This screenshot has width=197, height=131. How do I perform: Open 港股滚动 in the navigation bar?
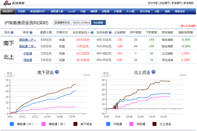180,11
